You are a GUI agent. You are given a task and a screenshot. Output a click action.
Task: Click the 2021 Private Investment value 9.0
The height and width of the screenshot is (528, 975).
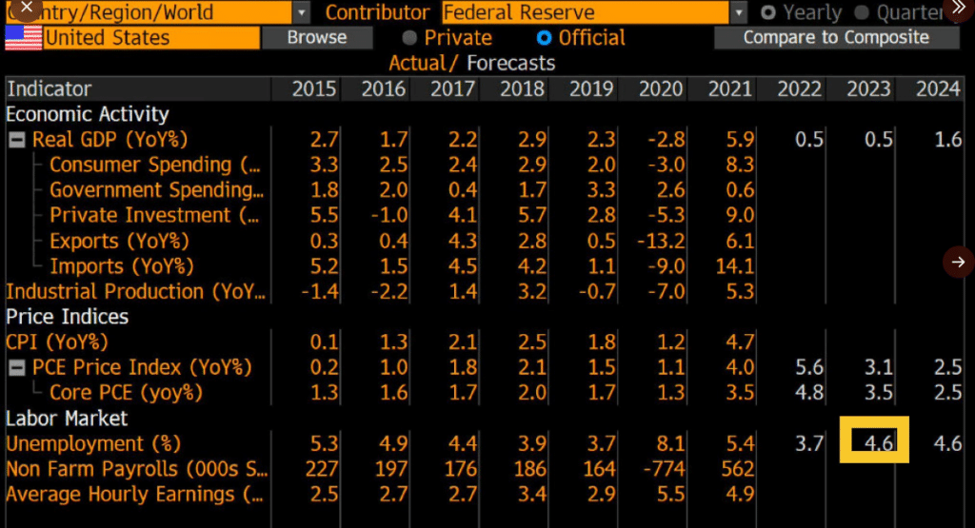pyautogui.click(x=740, y=216)
